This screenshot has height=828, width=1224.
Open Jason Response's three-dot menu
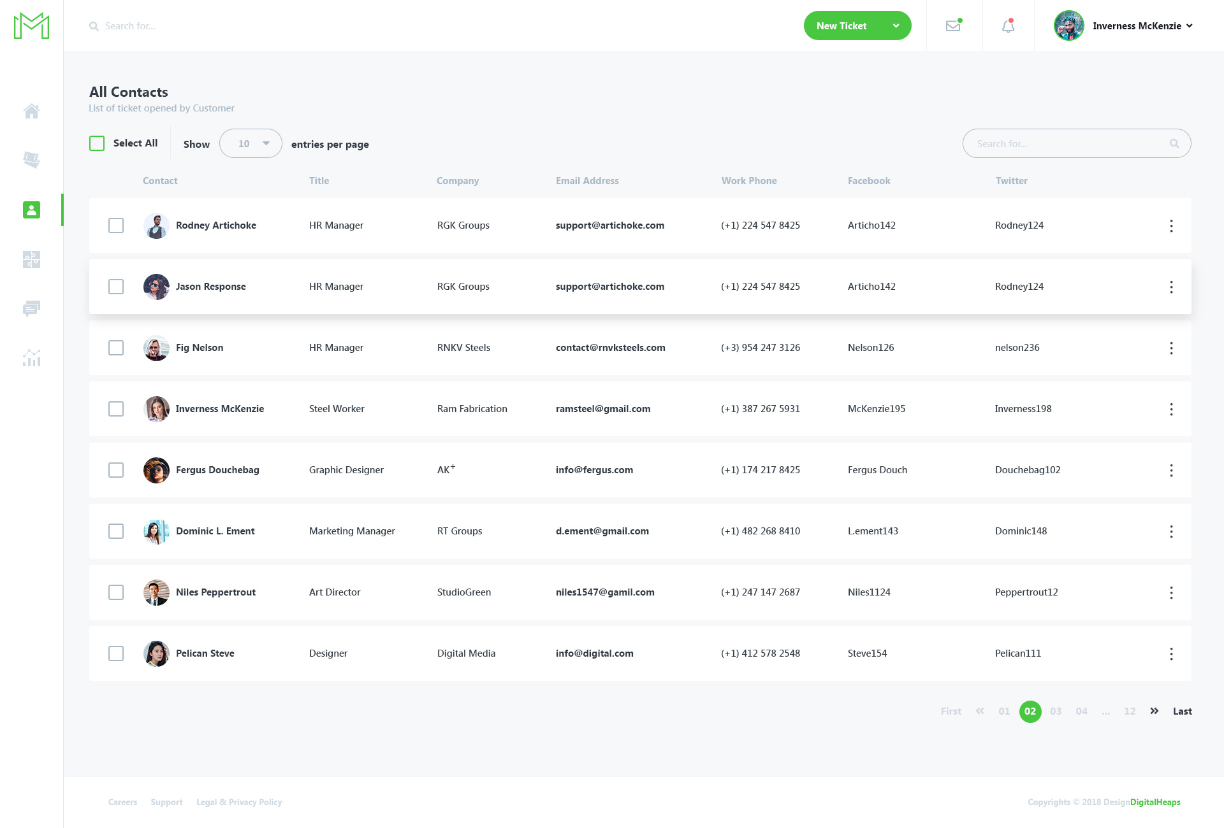[1172, 287]
